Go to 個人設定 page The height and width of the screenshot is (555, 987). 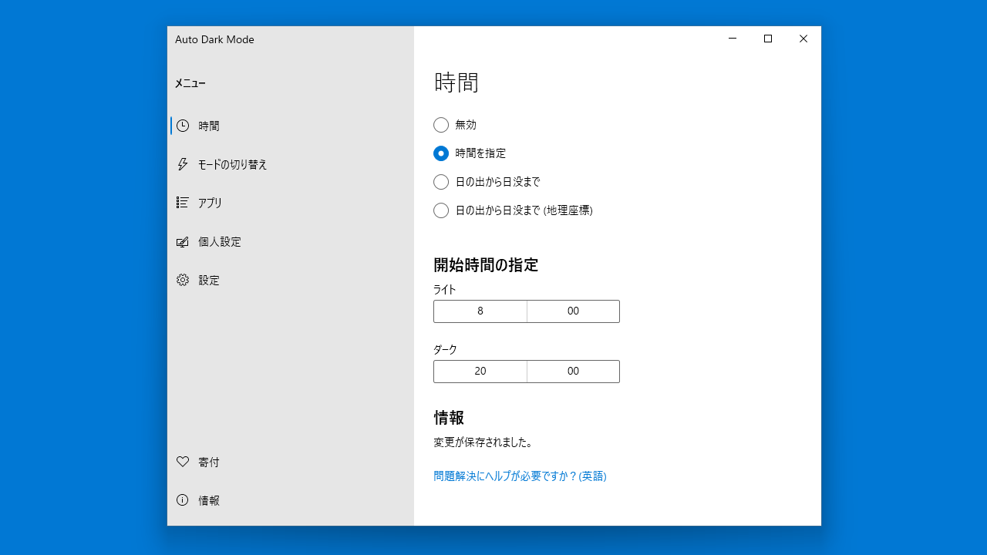pyautogui.click(x=291, y=241)
